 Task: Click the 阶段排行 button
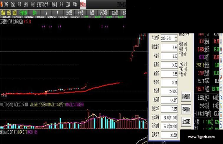coord(186,97)
